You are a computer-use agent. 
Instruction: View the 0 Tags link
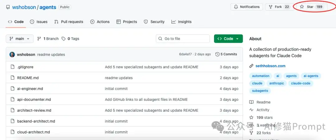tap(70, 39)
